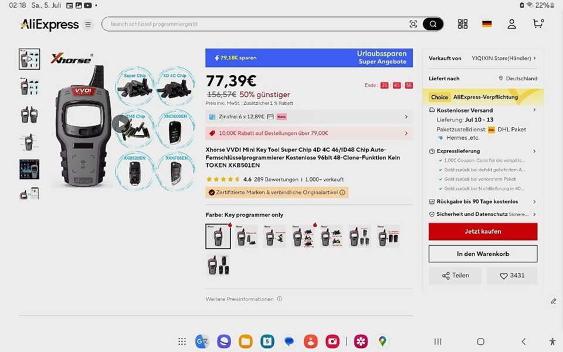Choose the eighth variant in second row
The height and width of the screenshot is (352, 563).
click(x=218, y=265)
